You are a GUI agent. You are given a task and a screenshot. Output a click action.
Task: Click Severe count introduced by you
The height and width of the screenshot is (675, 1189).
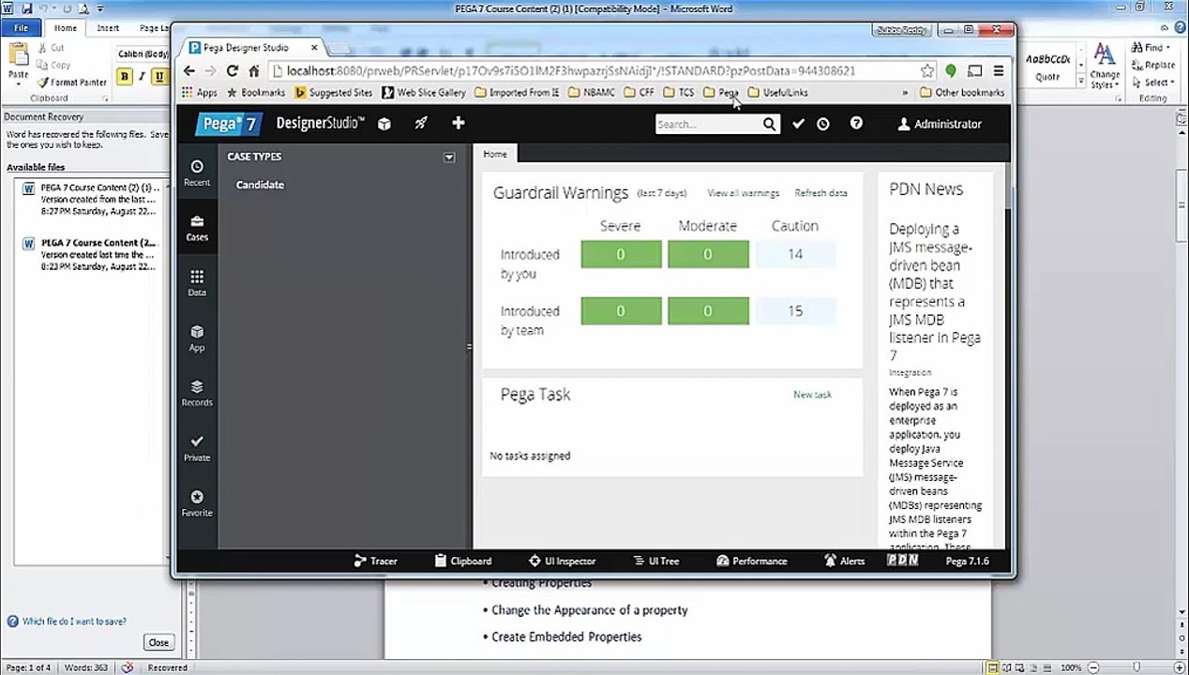tap(621, 254)
